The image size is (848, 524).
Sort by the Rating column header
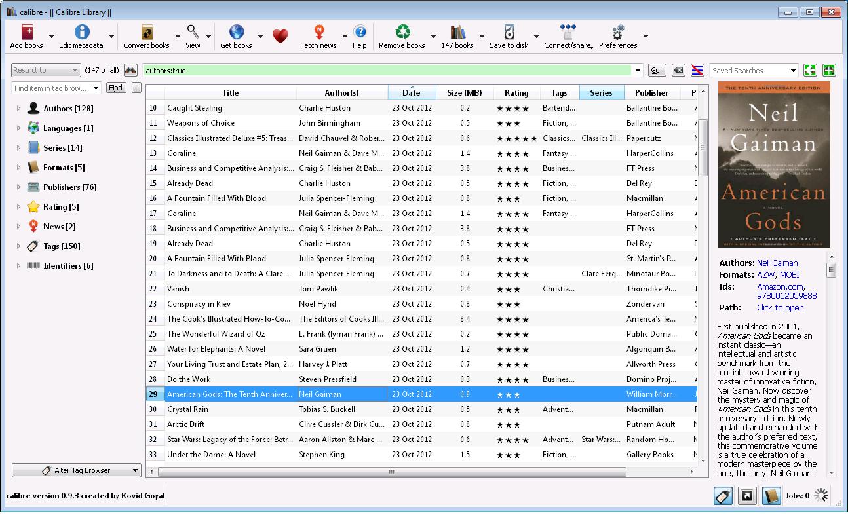pyautogui.click(x=516, y=92)
